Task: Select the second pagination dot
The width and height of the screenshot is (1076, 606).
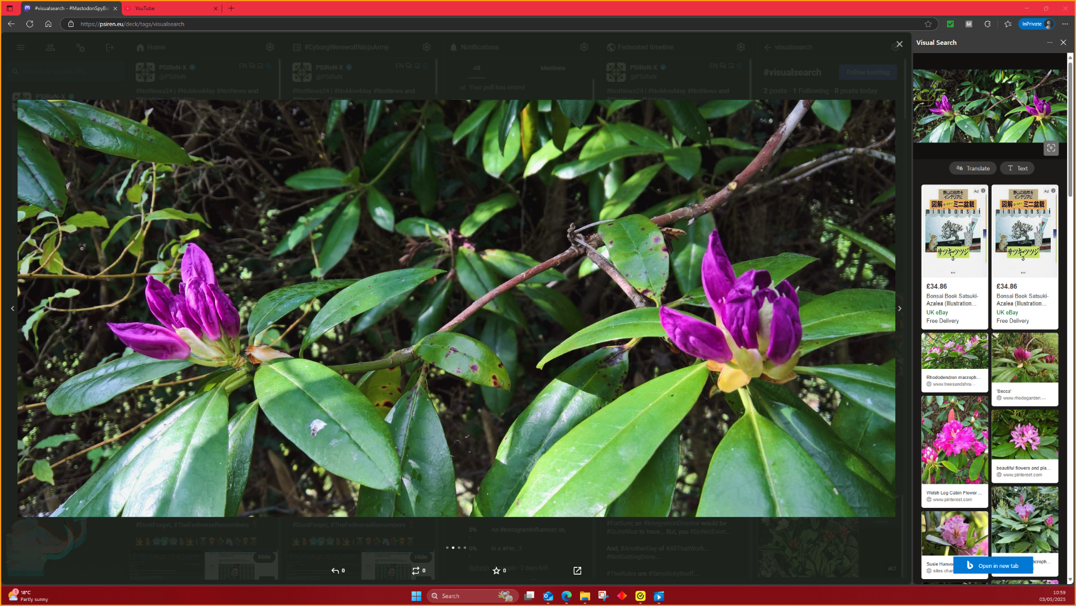Action: [453, 548]
